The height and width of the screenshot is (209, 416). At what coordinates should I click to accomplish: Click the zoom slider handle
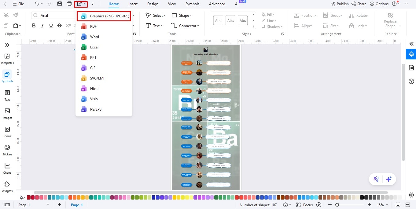click(337, 205)
